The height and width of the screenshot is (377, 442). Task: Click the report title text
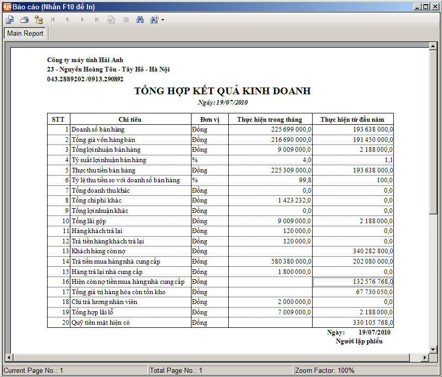point(223,91)
